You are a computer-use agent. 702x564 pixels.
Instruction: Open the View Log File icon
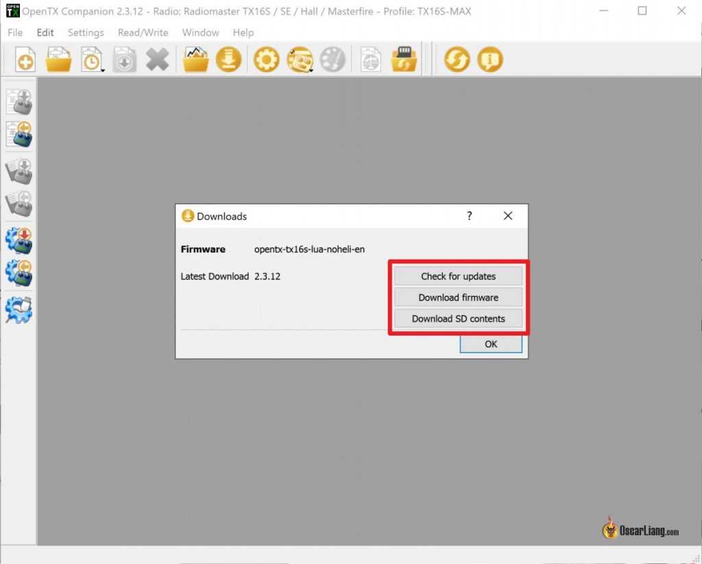[195, 60]
